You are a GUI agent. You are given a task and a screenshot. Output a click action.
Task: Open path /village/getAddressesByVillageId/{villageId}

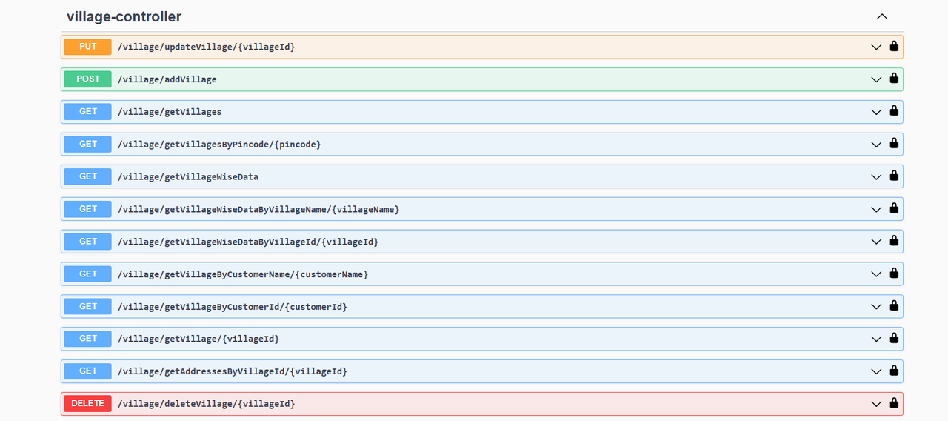click(x=233, y=371)
